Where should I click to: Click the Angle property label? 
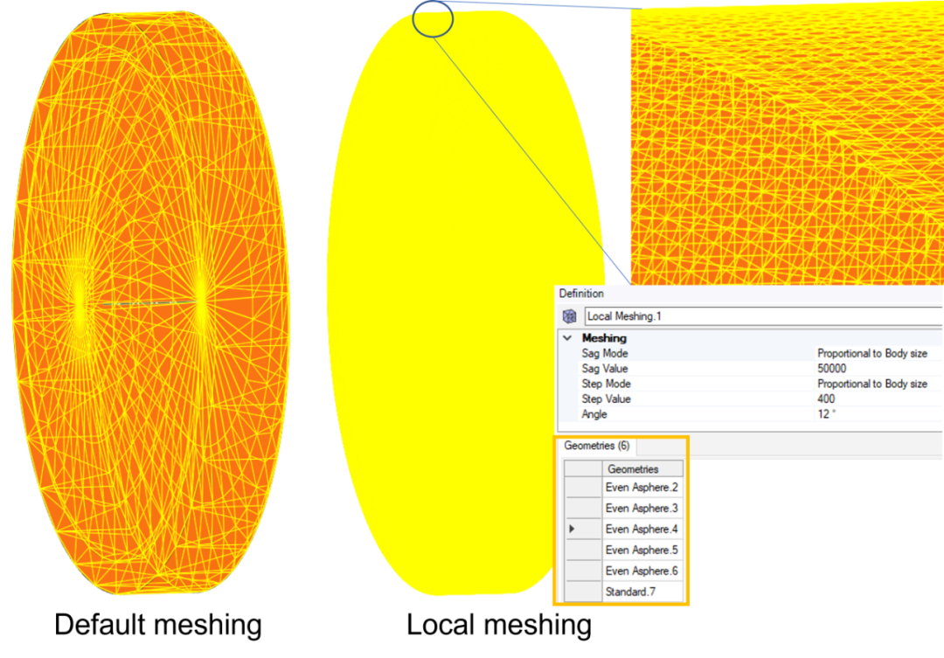click(594, 414)
